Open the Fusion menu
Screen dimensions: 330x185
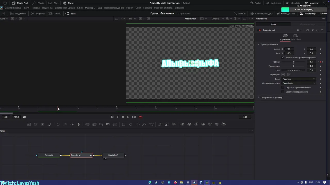130,8
